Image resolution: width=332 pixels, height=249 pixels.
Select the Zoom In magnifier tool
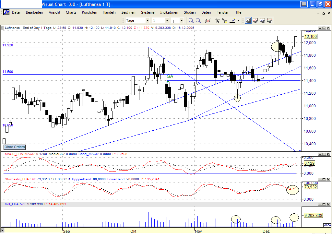pyautogui.click(x=198, y=20)
